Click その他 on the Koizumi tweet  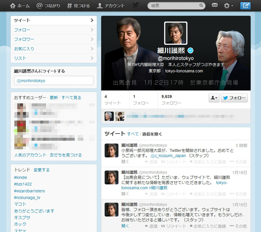[x=238, y=162]
